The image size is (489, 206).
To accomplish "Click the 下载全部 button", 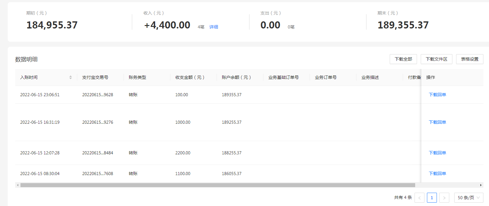I will coord(403,59).
